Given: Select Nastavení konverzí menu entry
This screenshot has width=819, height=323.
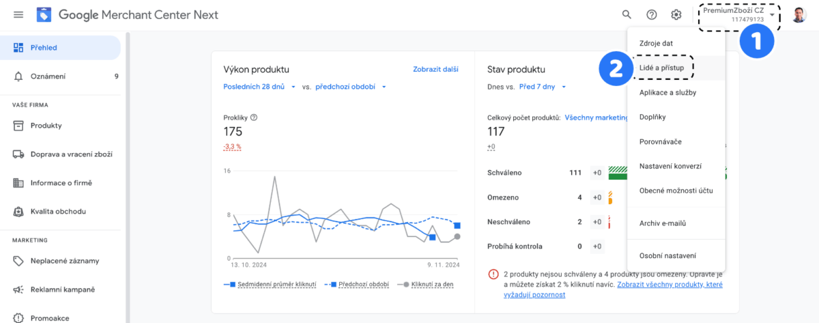Looking at the screenshot, I should point(670,166).
